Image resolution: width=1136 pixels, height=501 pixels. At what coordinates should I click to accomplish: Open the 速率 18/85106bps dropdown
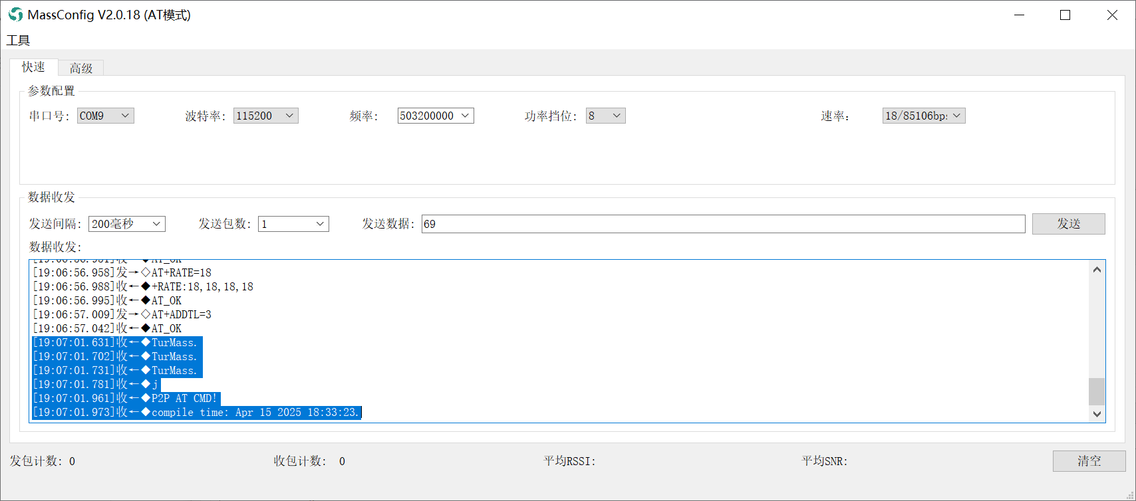pyautogui.click(x=924, y=116)
